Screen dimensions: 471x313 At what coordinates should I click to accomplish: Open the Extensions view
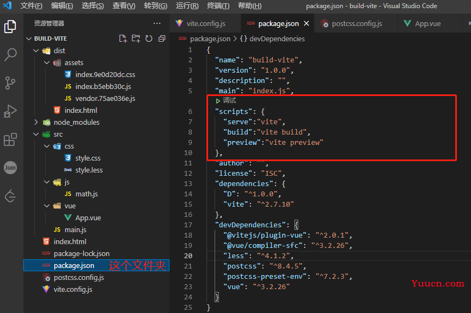point(10,139)
